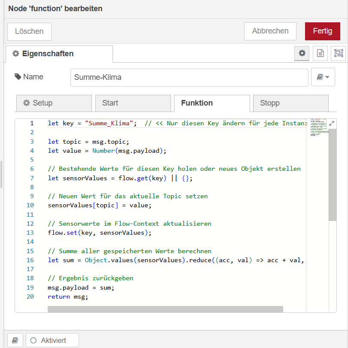The height and width of the screenshot is (348, 348).
Task: Expand code editor to full screen
Action: pyautogui.click(x=332, y=123)
